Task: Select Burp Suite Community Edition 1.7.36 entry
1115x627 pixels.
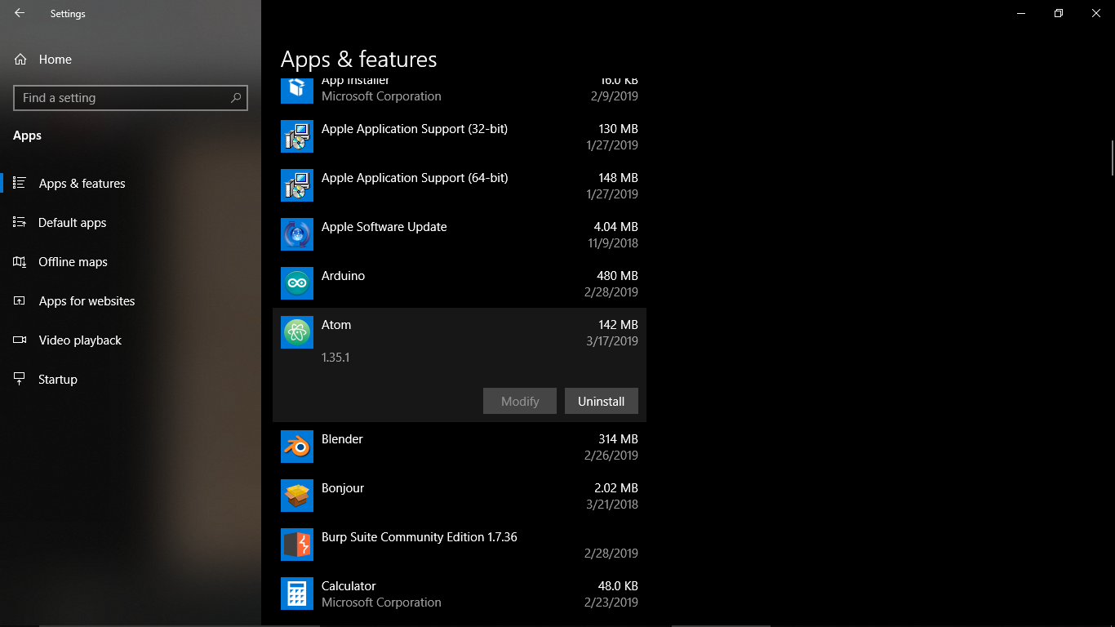Action: coord(420,537)
